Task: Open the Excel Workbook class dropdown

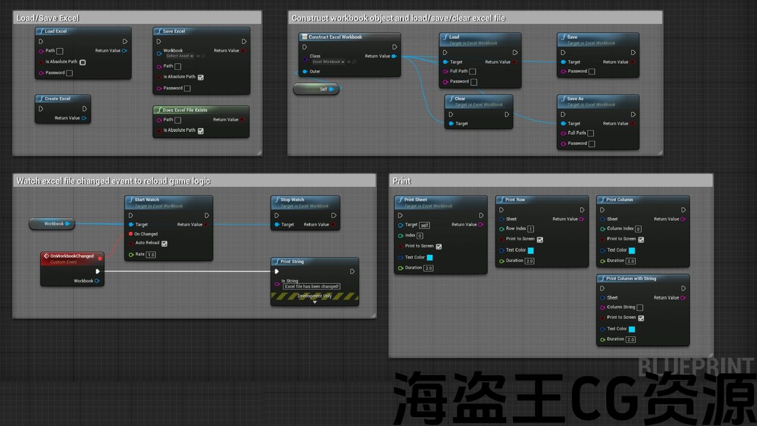Action: point(328,62)
